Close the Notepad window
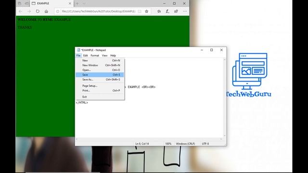 point(221,50)
